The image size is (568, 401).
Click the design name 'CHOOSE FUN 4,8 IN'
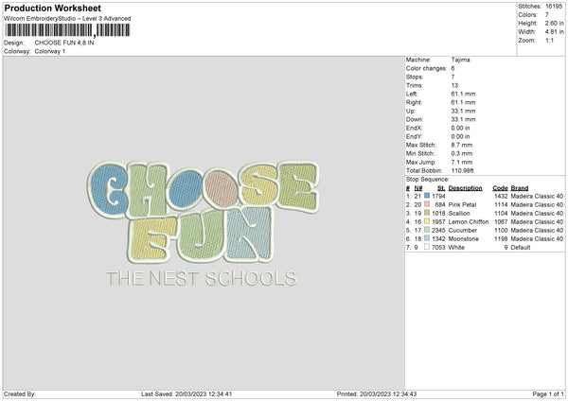(x=64, y=43)
